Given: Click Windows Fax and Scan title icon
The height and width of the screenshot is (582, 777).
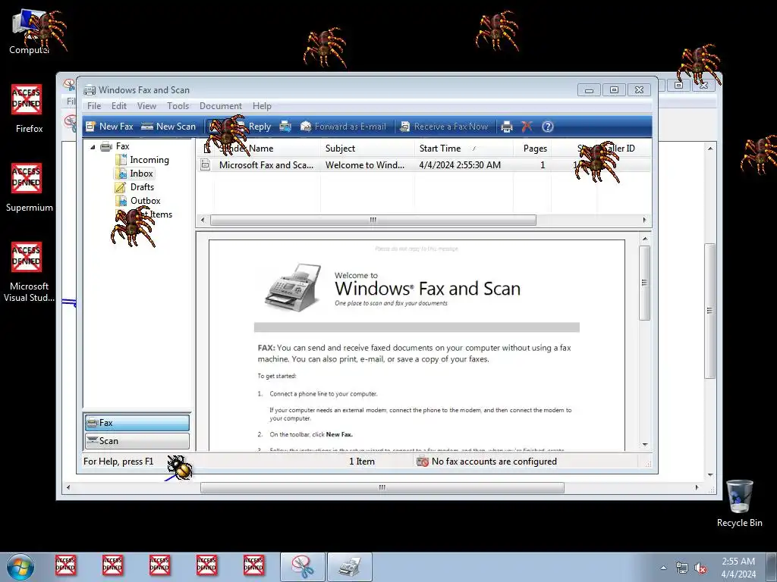Looking at the screenshot, I should pyautogui.click(x=90, y=90).
